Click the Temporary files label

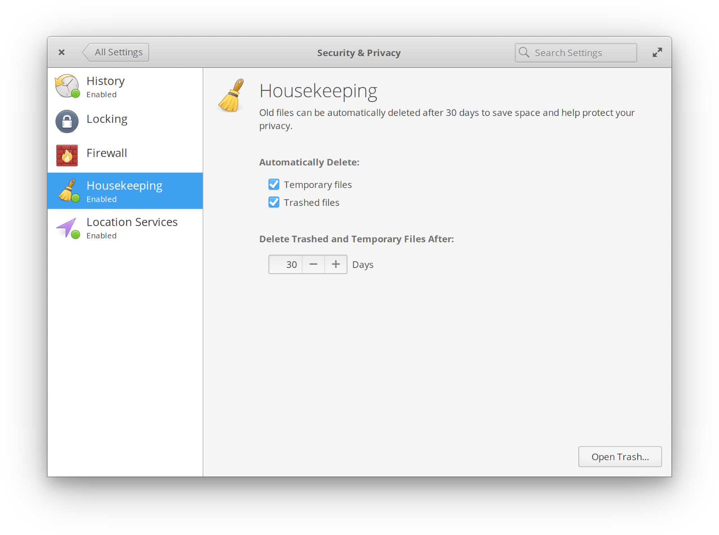point(318,185)
